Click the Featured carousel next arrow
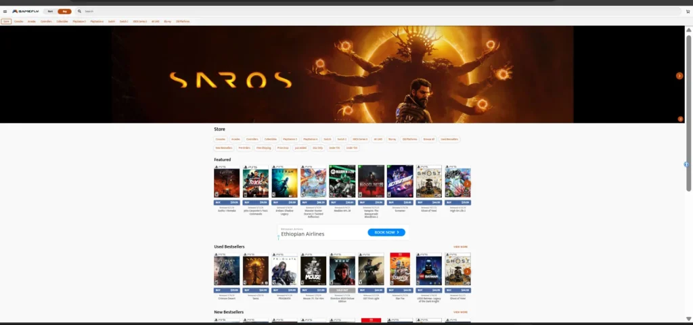Screen dimensions: 693x325 point(467,183)
